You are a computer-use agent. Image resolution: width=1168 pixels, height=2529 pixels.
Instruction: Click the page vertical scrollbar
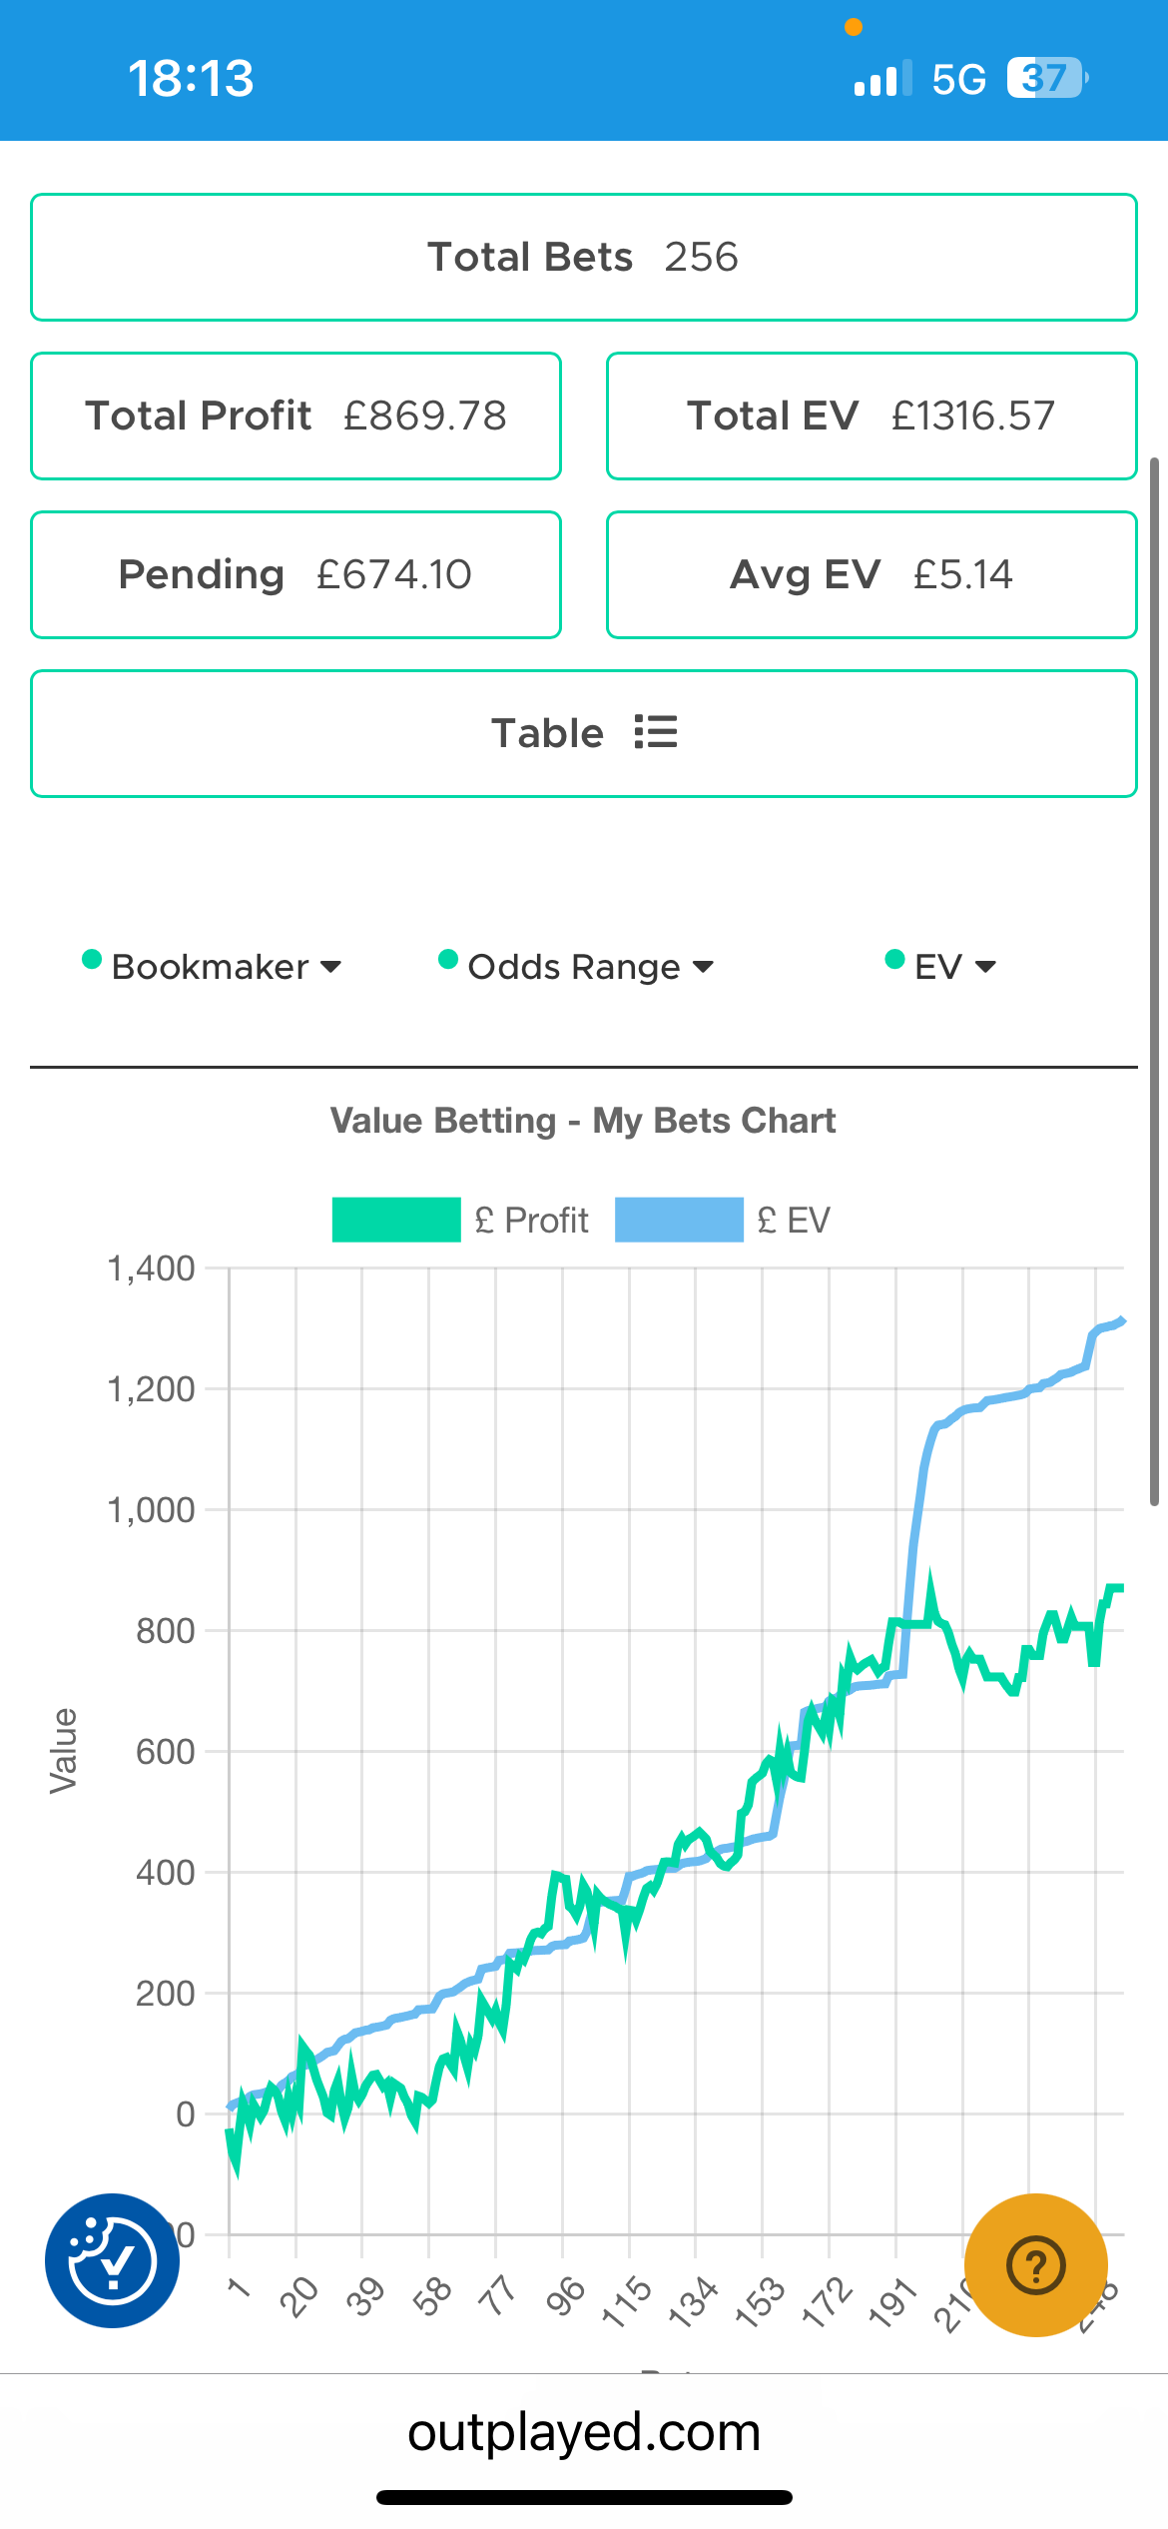click(x=1154, y=981)
